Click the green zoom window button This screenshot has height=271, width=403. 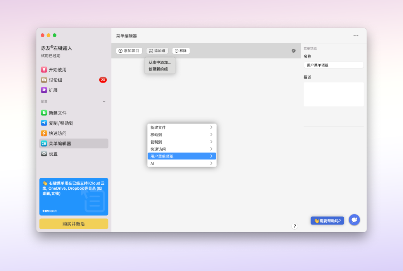(55, 35)
